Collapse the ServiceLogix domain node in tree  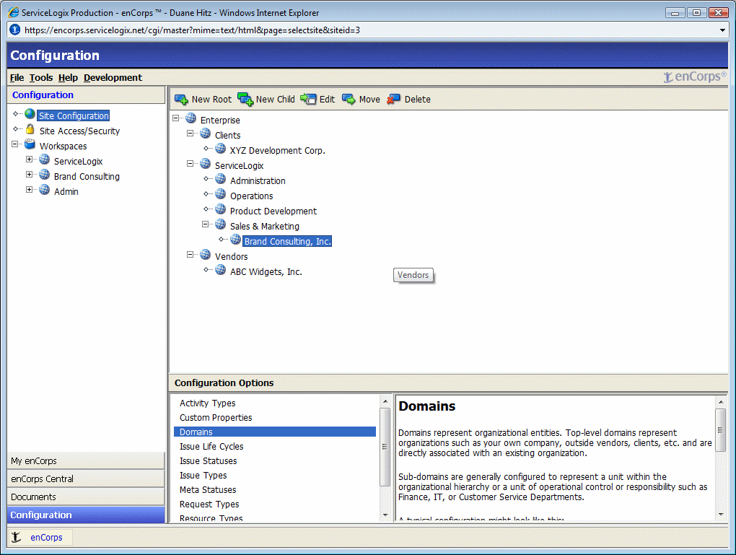[190, 163]
